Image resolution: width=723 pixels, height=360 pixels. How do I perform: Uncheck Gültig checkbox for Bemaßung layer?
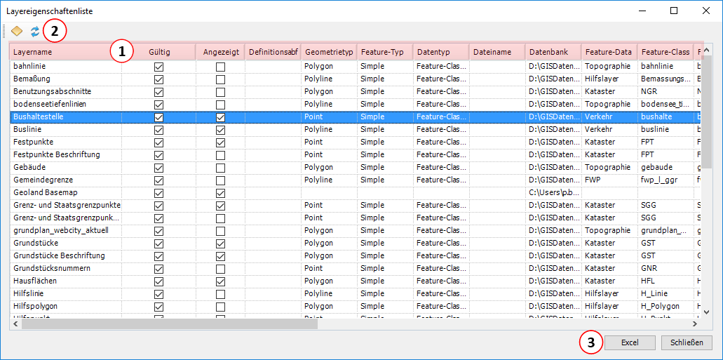point(158,79)
